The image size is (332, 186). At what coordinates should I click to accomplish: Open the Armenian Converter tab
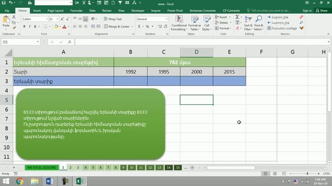pyautogui.click(x=203, y=10)
